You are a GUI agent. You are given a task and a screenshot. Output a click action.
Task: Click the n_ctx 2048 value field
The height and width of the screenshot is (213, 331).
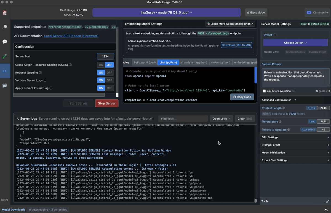(323, 108)
